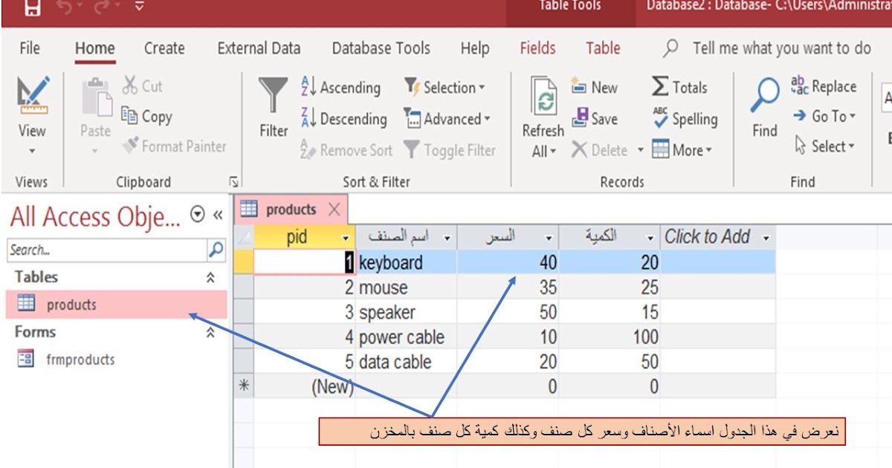This screenshot has width=892, height=468.
Task: Save the current record
Action: (596, 117)
